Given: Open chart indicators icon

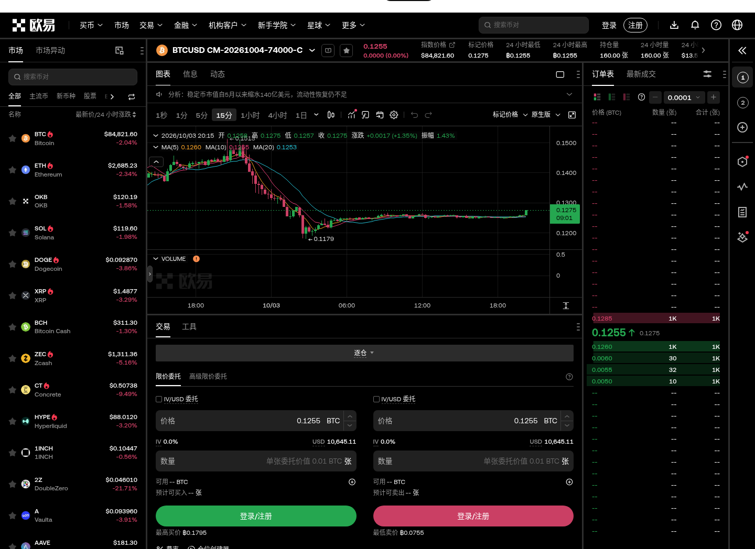Looking at the screenshot, I should point(352,115).
